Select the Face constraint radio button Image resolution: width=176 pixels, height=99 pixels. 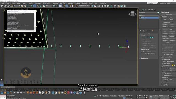[x=163, y=20]
